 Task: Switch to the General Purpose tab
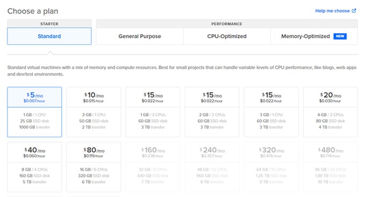pos(140,36)
